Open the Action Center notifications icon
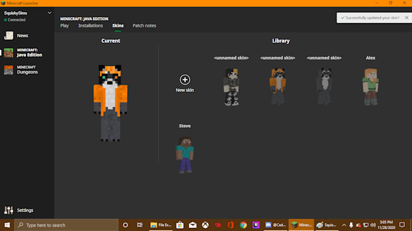The width and height of the screenshot is (412, 231). pos(402,225)
